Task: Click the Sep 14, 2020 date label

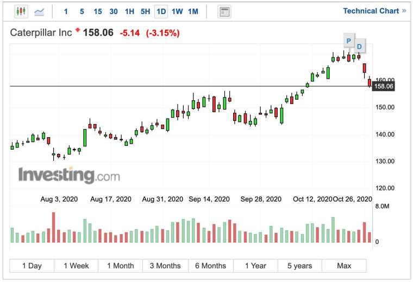Action: 209,199
